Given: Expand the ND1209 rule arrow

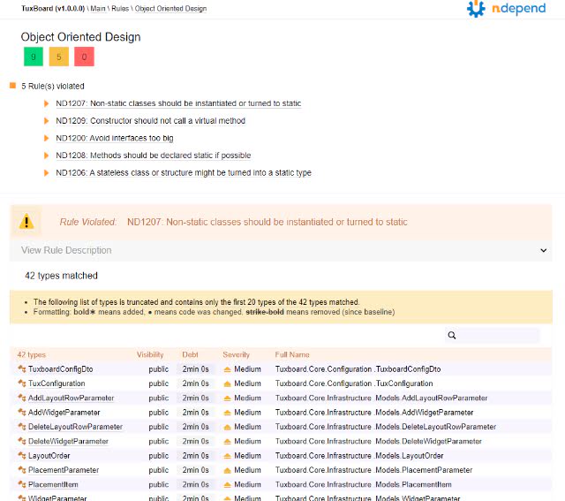Looking at the screenshot, I should [46, 121].
